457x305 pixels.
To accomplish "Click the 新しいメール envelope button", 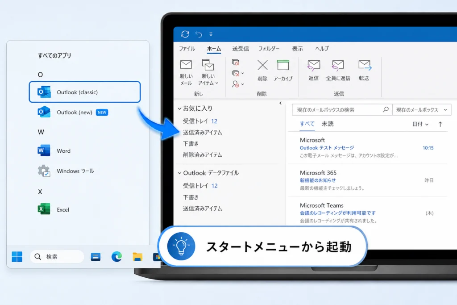I will tap(186, 73).
